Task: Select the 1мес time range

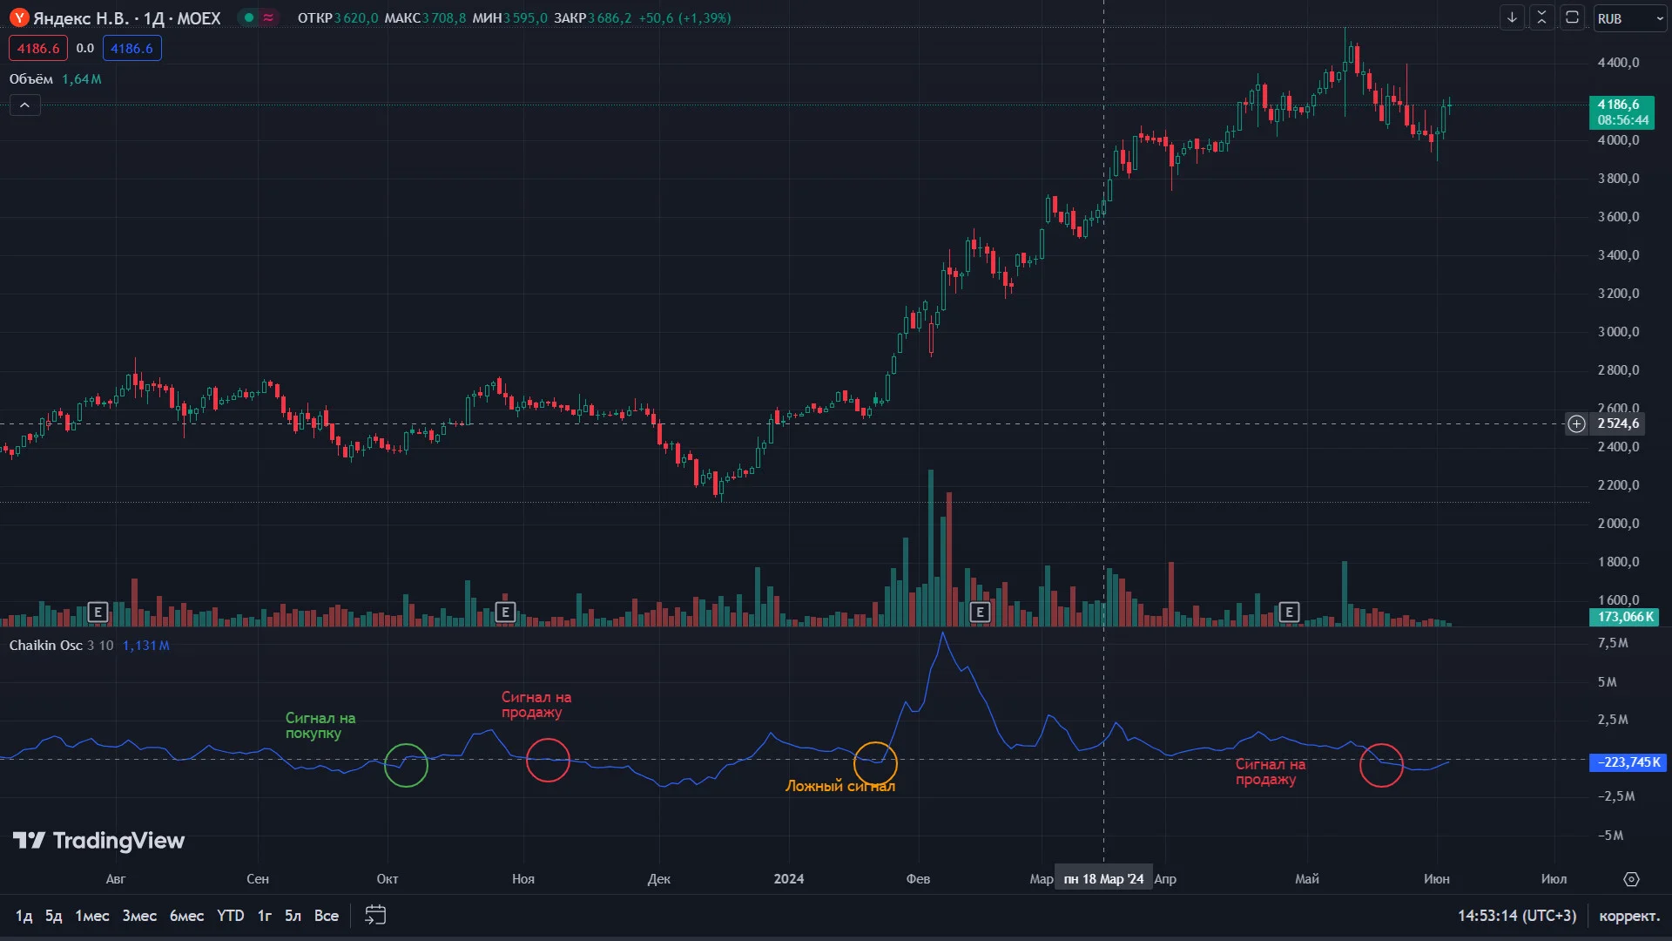Action: [x=91, y=916]
